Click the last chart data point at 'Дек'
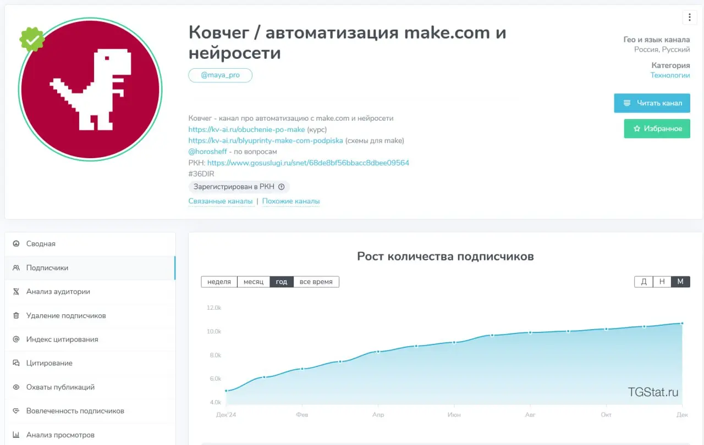 [682, 323]
